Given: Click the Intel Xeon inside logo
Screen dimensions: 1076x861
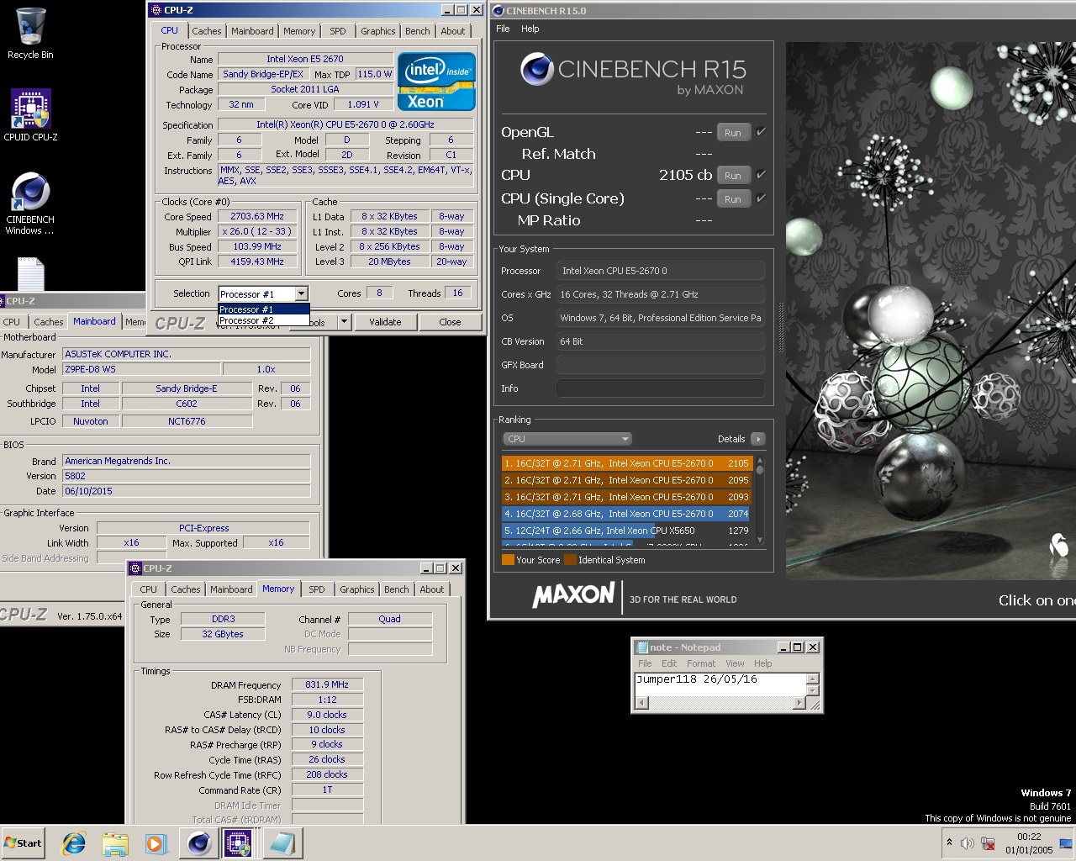Looking at the screenshot, I should pos(436,82).
